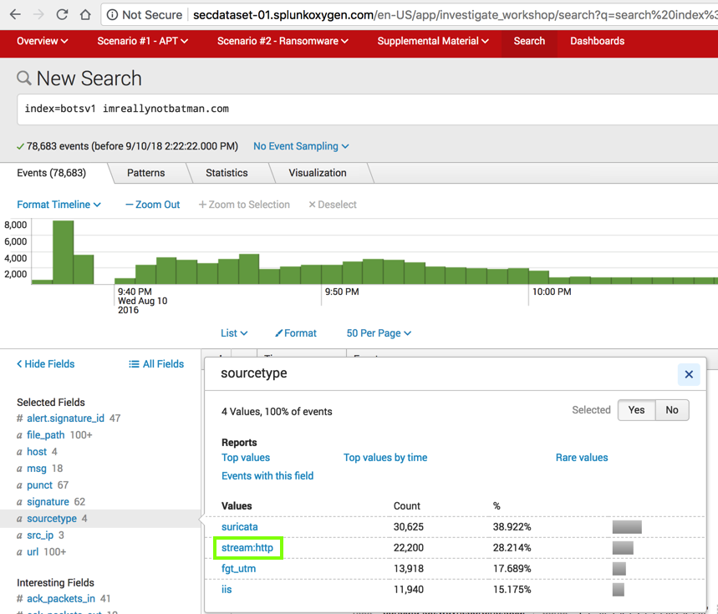The image size is (718, 614).
Task: Reload the page with refresh icon
Action: pyautogui.click(x=62, y=14)
